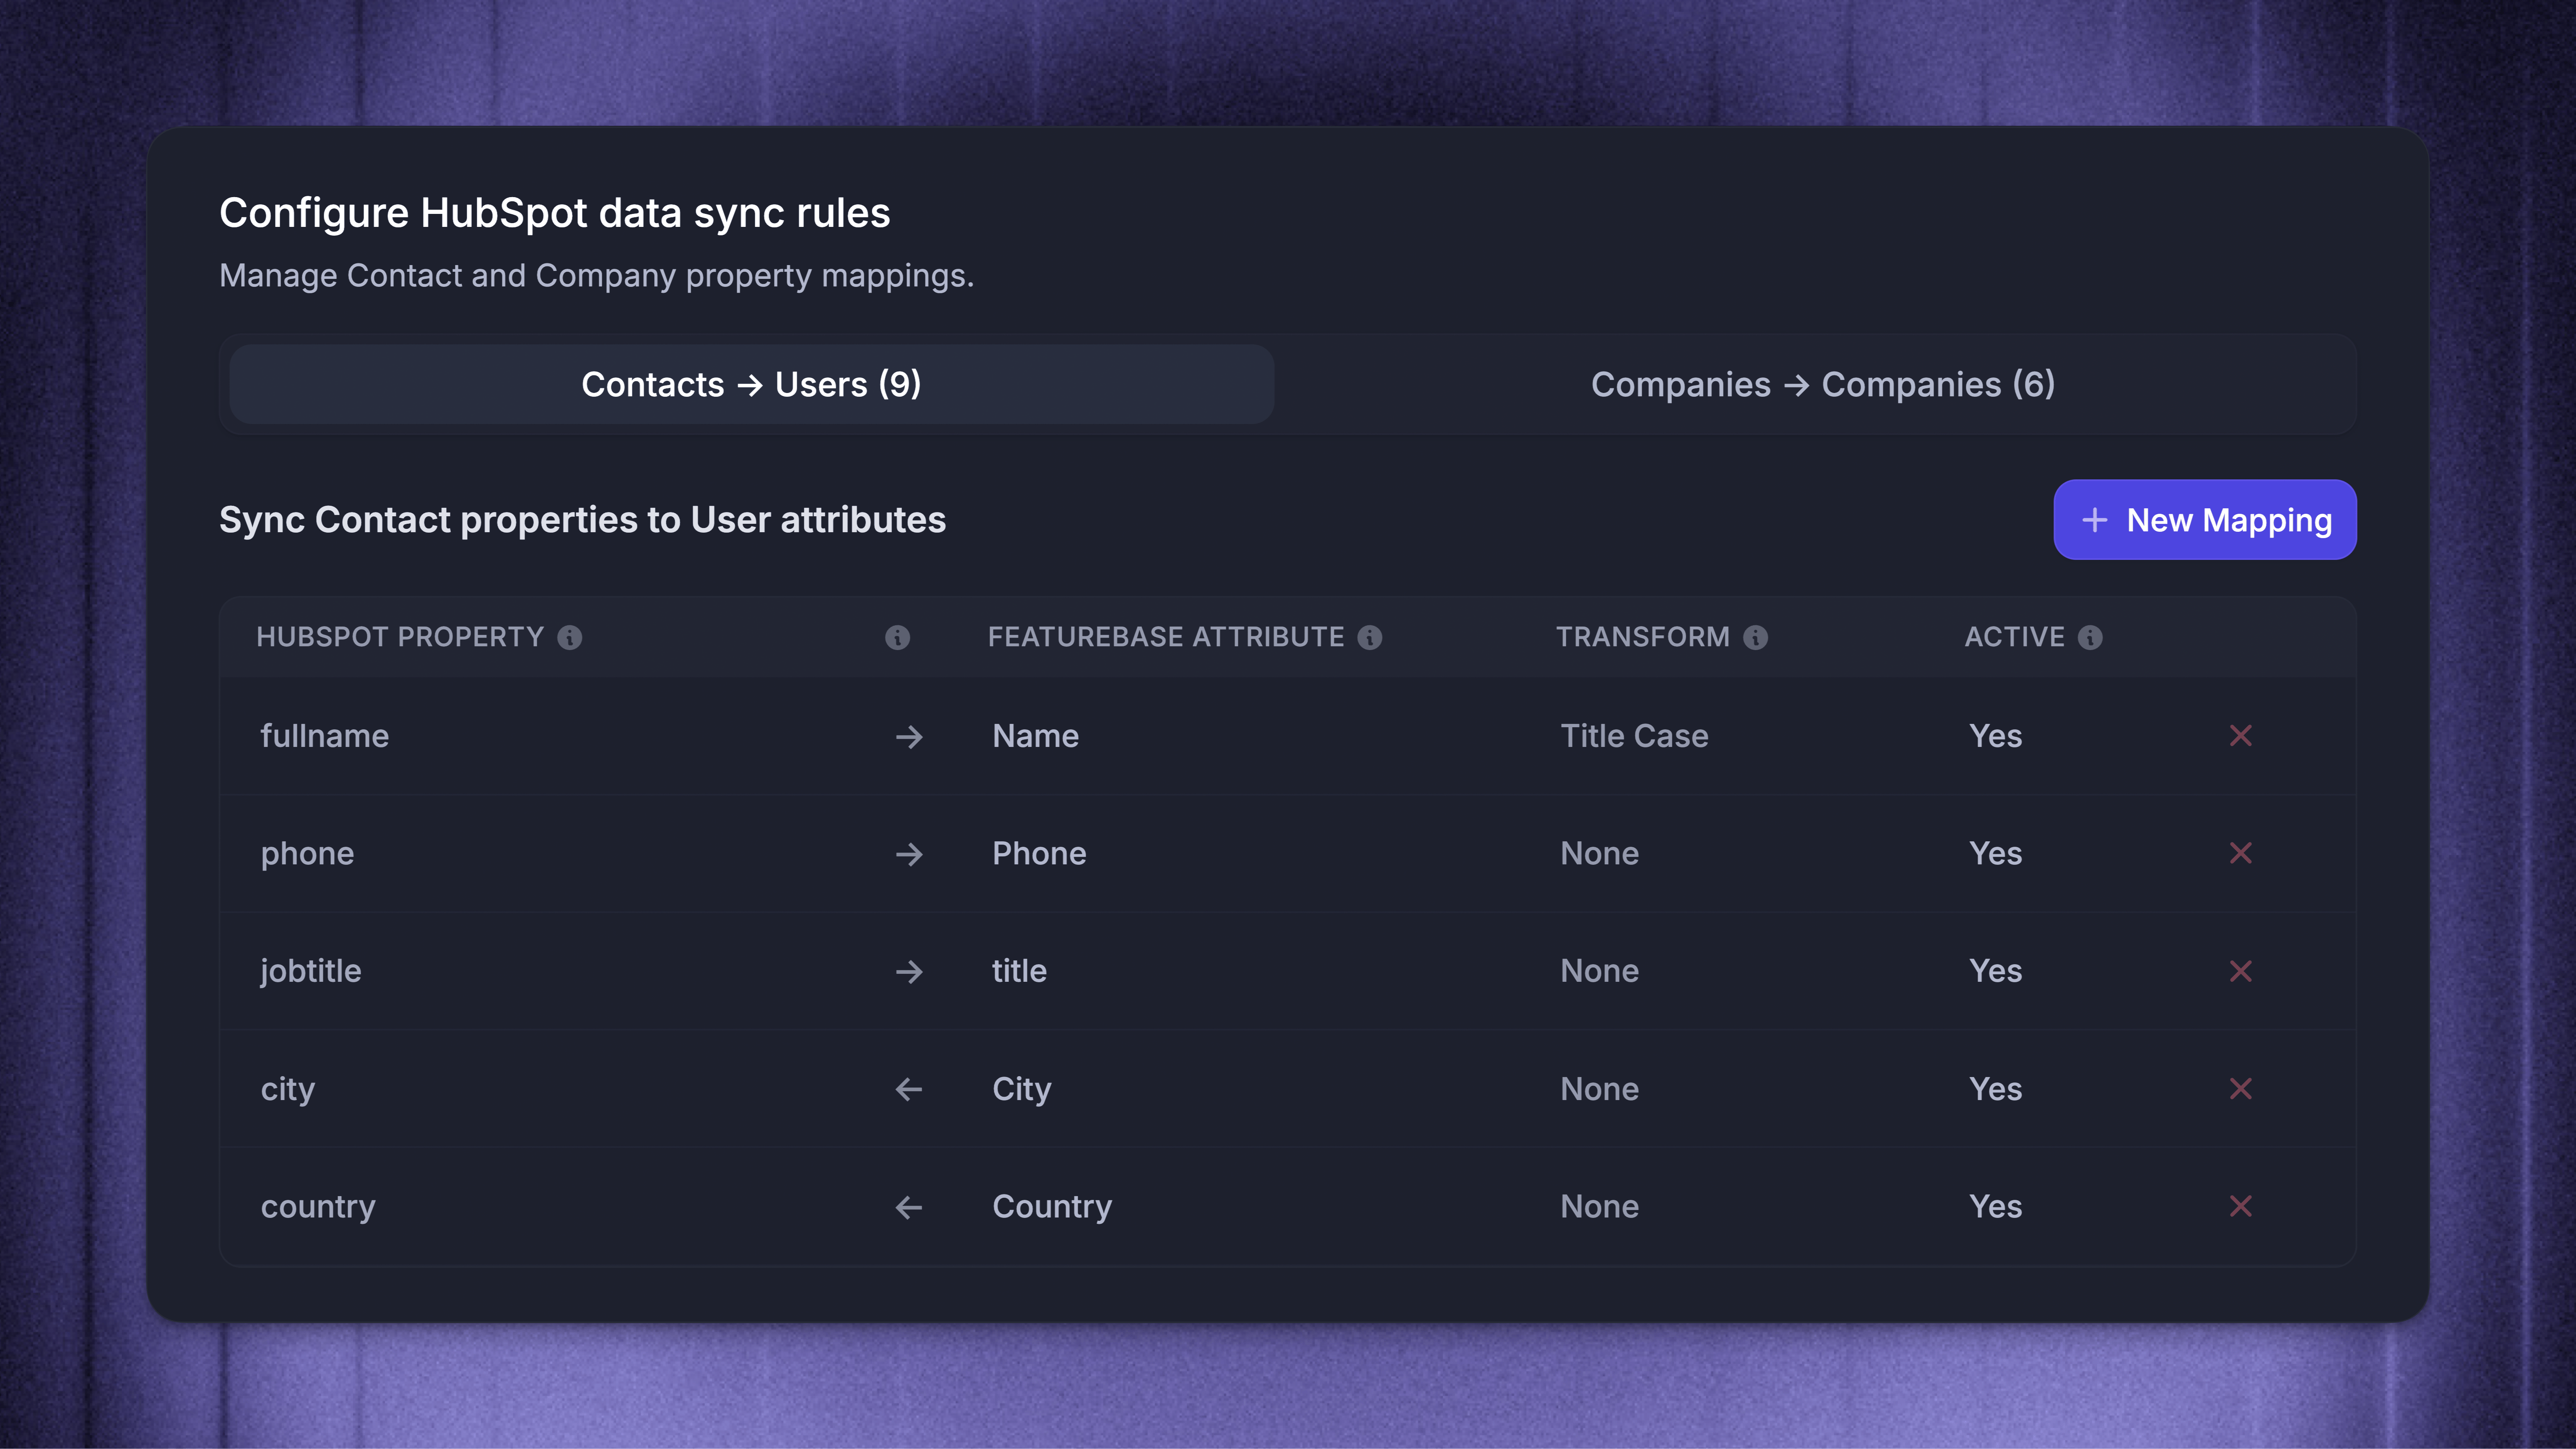This screenshot has width=2576, height=1449.
Task: Click the info icon beside HubSpot Property
Action: [570, 637]
